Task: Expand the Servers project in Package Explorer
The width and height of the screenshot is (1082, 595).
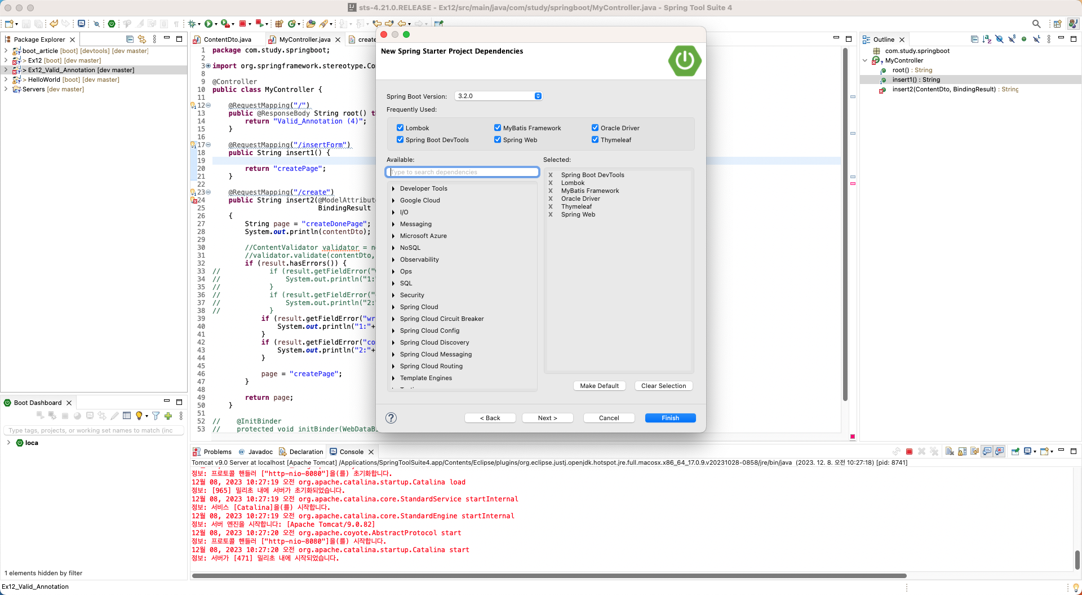Action: 6,89
